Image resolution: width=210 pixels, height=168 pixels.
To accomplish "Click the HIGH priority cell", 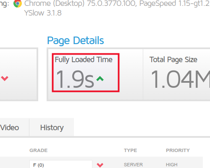I will click(x=172, y=165).
